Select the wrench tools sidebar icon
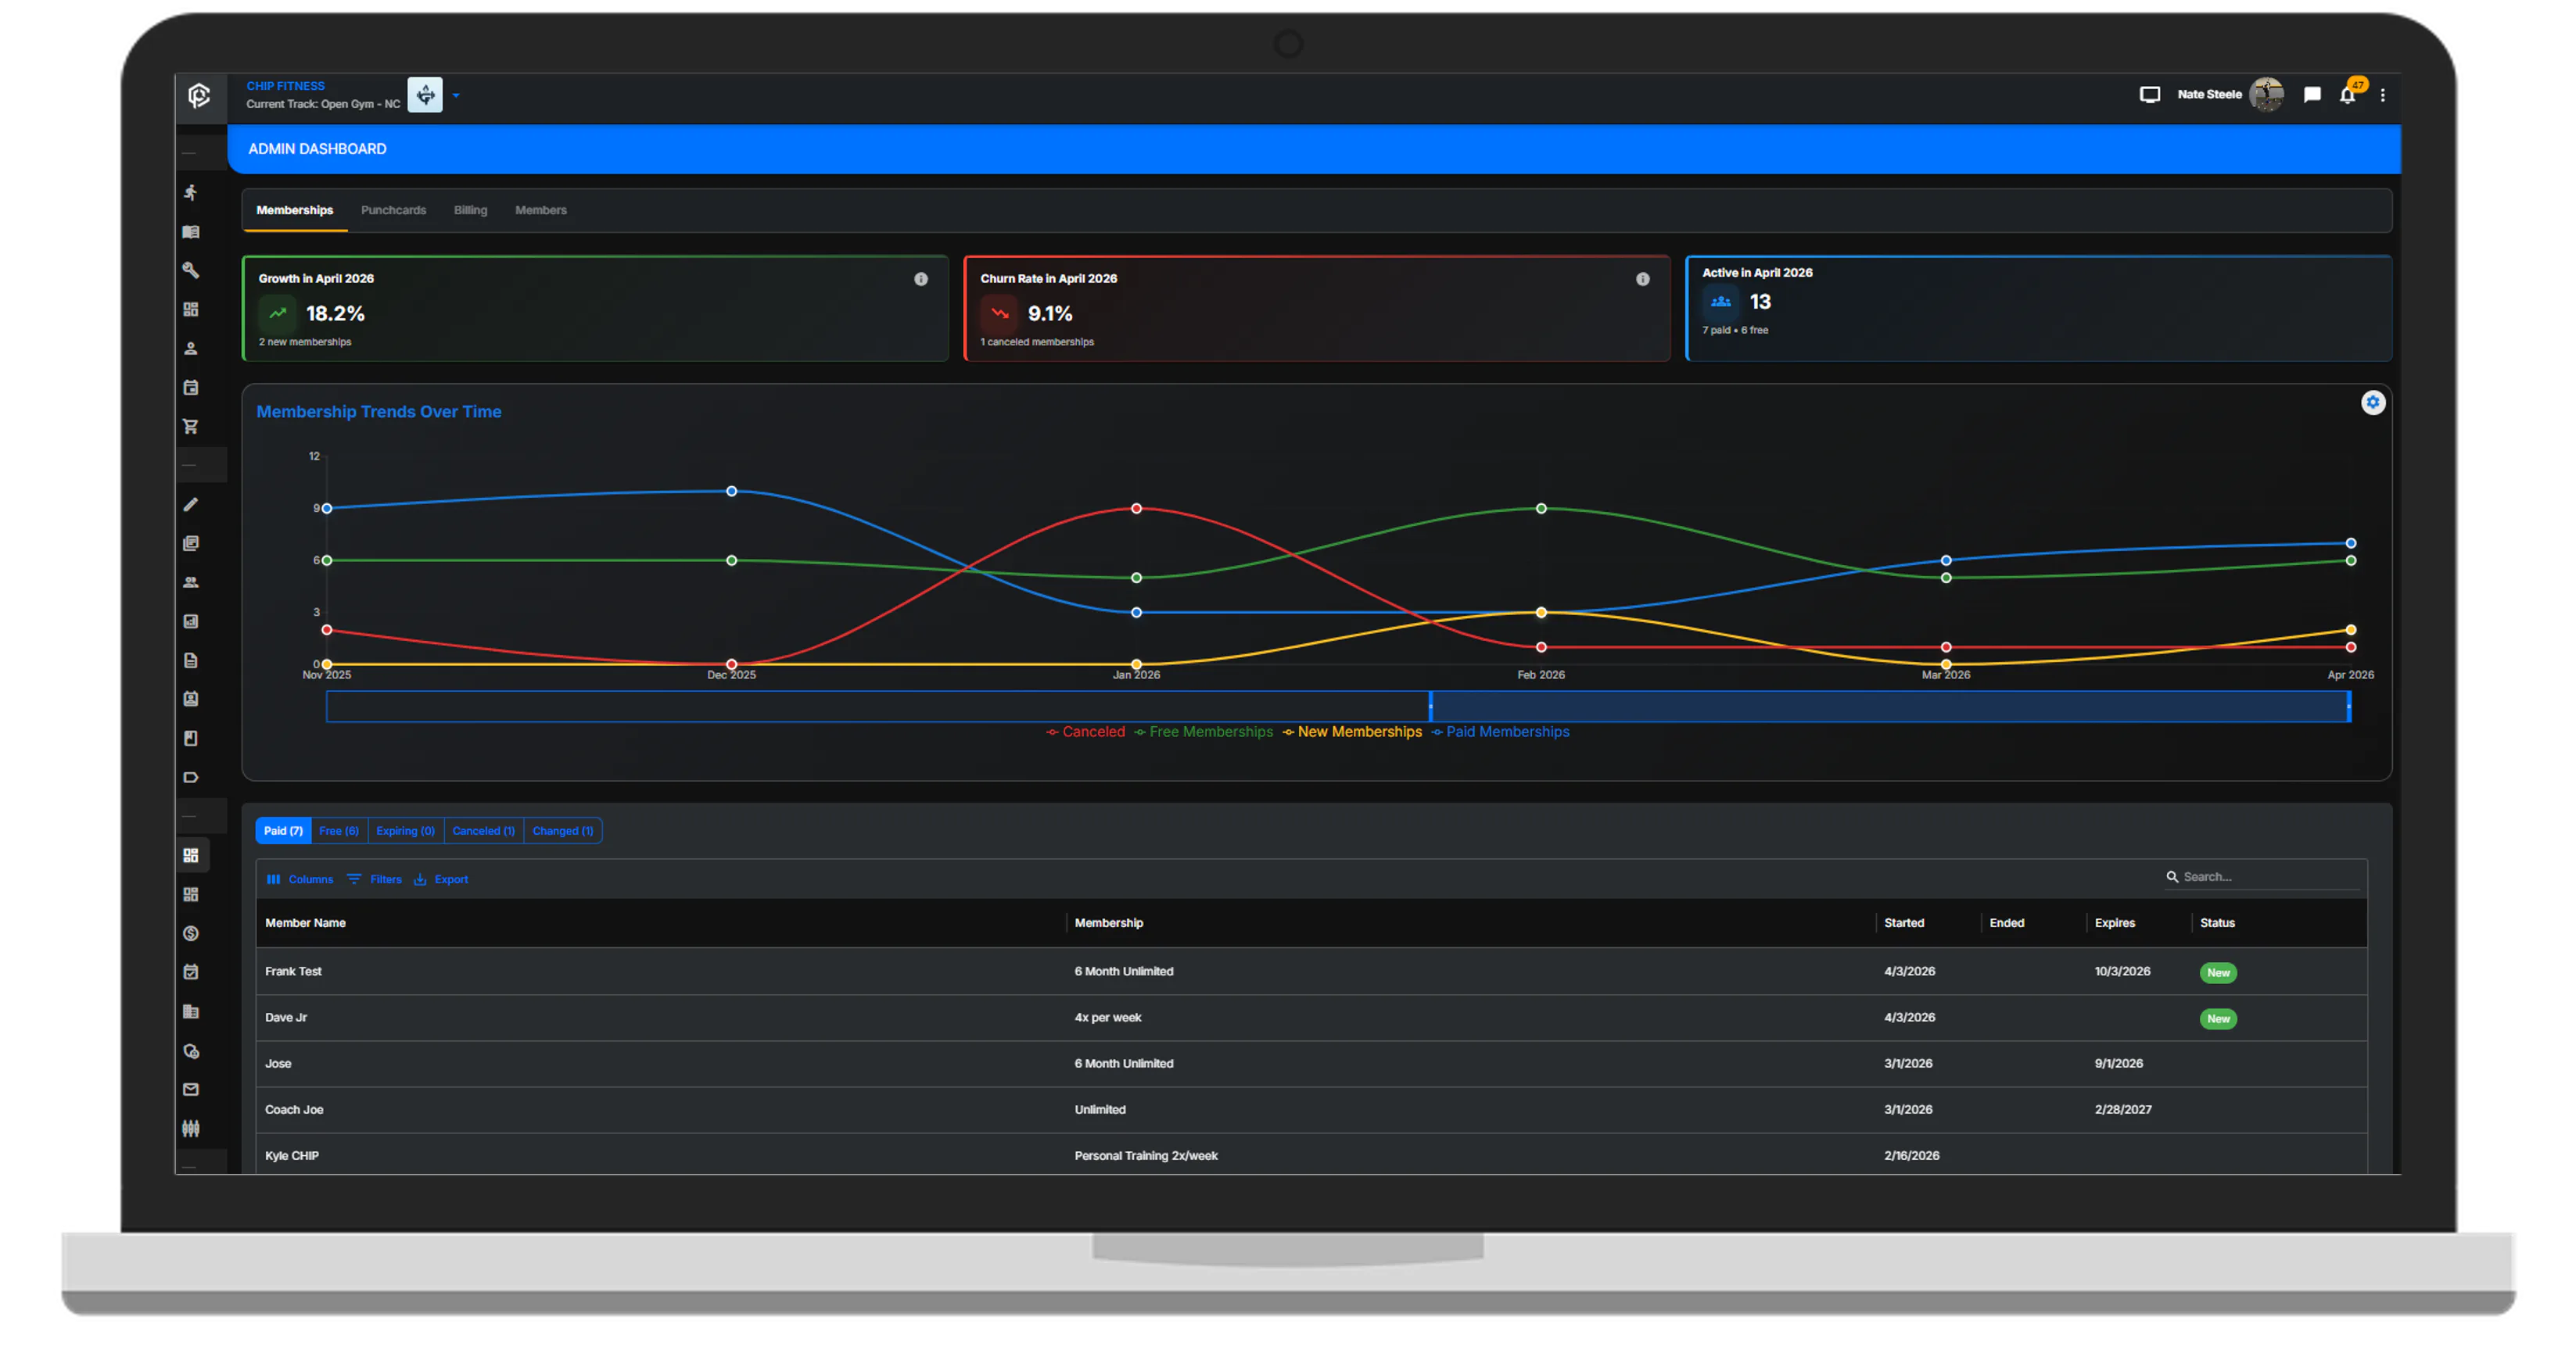The width and height of the screenshot is (2576, 1367). point(191,270)
